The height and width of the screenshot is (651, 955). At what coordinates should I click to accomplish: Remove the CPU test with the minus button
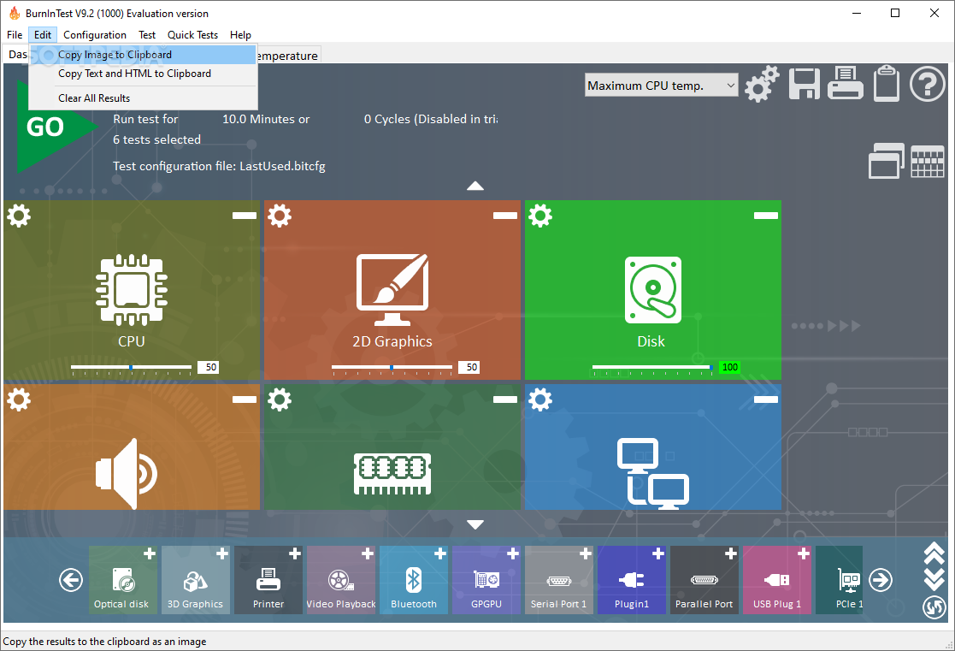(245, 216)
